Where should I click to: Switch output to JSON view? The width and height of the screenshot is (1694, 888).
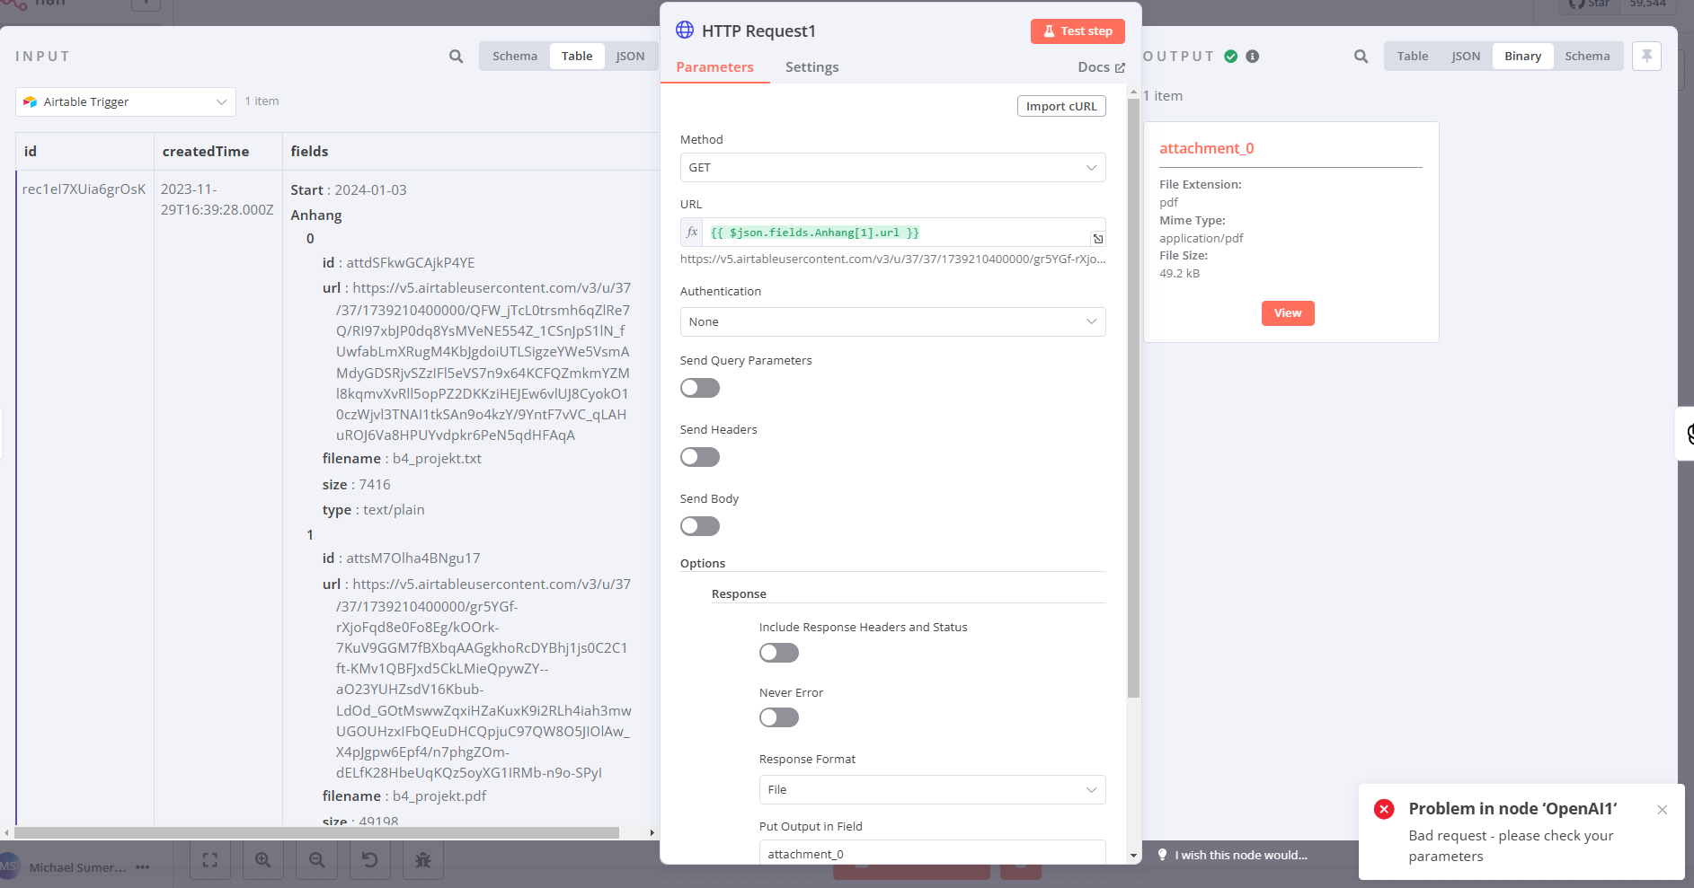coord(1466,56)
